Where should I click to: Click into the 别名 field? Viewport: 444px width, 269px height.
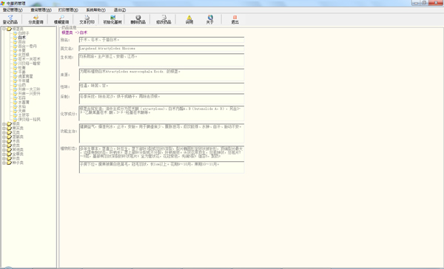pos(161,40)
